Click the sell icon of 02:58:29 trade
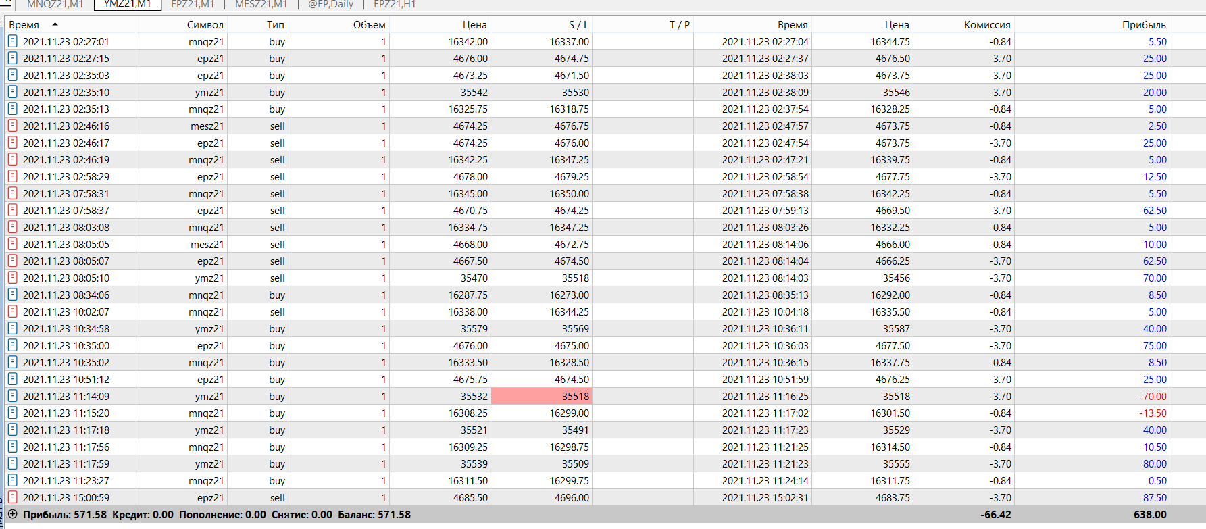Image resolution: width=1206 pixels, height=529 pixels. tap(12, 176)
